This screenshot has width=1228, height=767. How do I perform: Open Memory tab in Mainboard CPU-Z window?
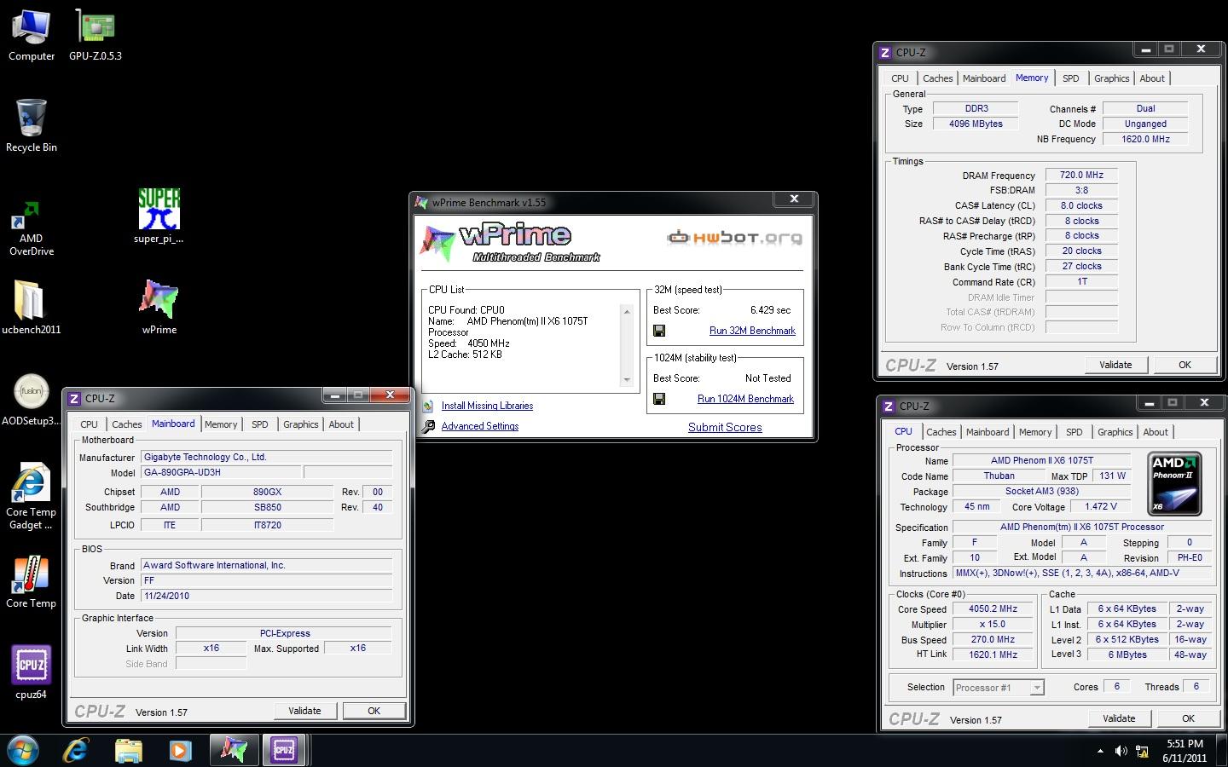click(221, 424)
